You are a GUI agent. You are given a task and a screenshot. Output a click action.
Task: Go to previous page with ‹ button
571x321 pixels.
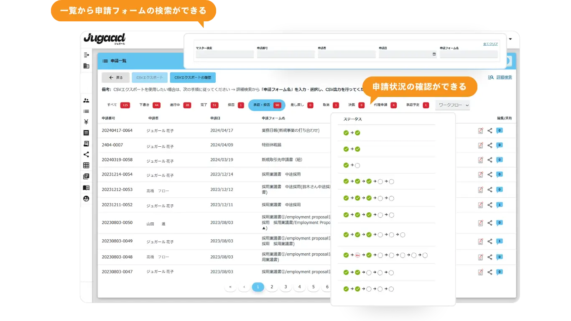(x=244, y=287)
